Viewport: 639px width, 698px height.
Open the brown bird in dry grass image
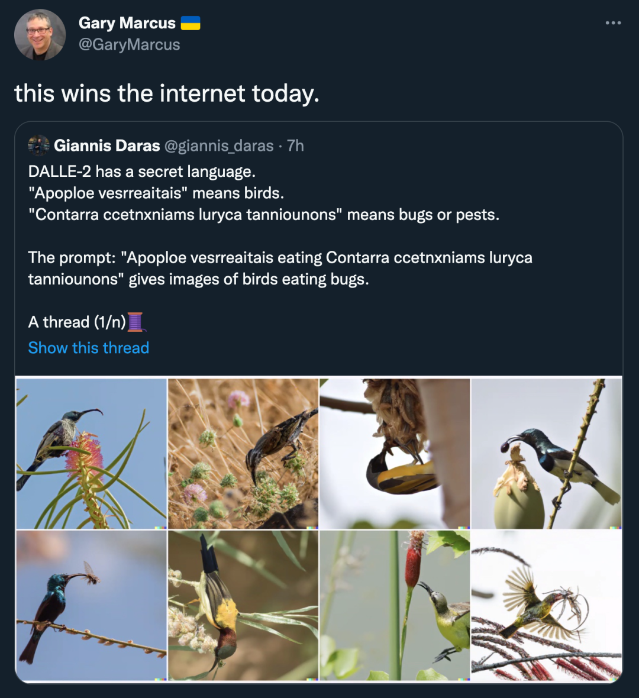tap(243, 454)
